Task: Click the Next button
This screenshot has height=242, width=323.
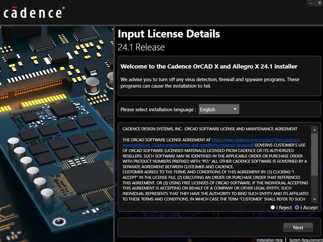Action: pos(298,227)
